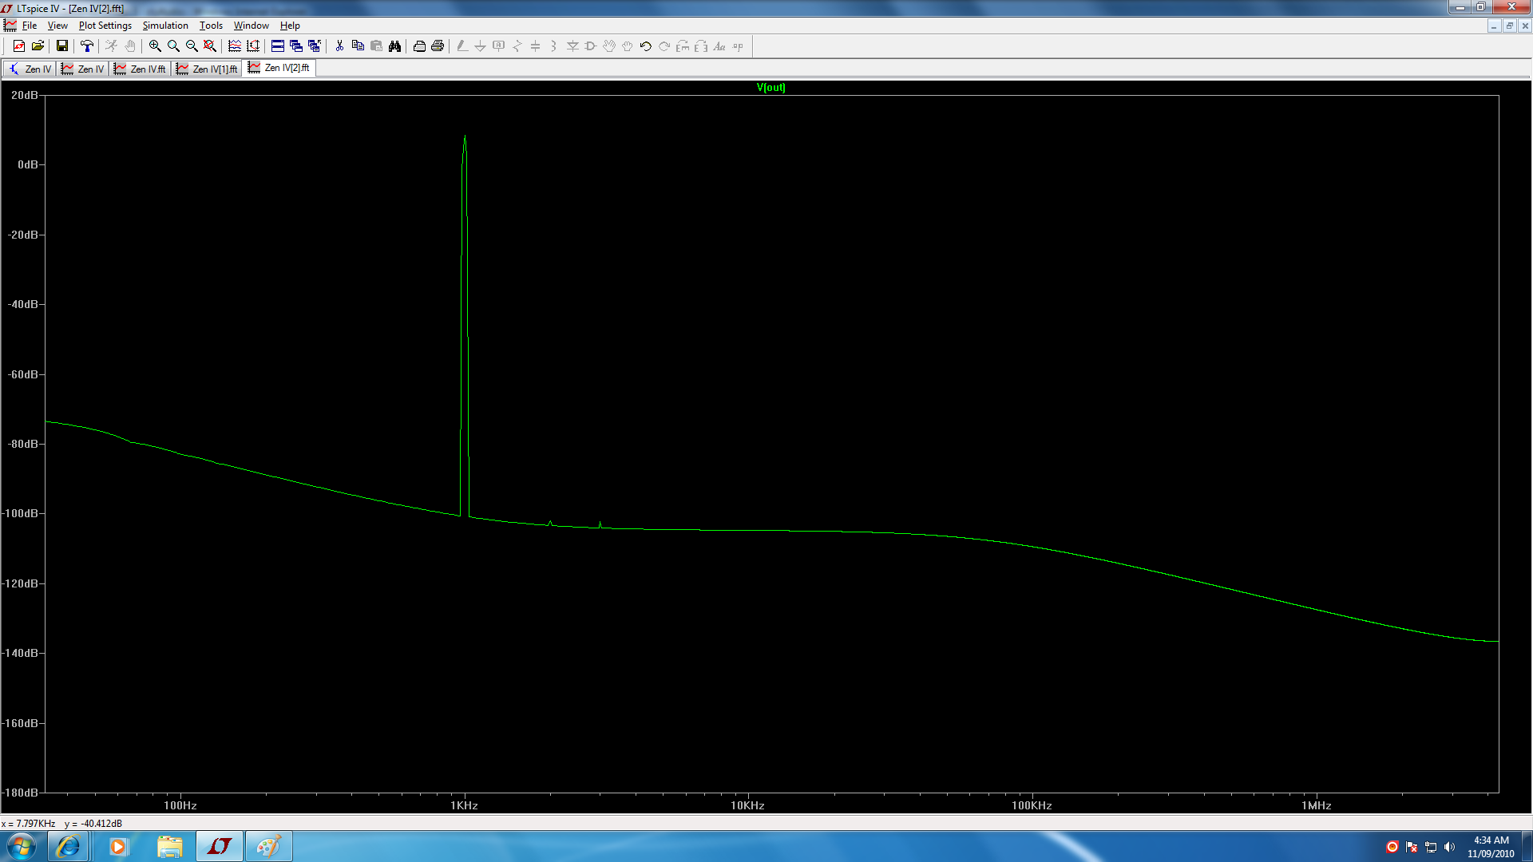The image size is (1533, 862).
Task: Click the Autorange axes icon
Action: (x=253, y=46)
